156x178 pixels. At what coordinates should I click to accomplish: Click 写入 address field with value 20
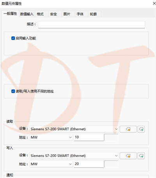pos(89,164)
